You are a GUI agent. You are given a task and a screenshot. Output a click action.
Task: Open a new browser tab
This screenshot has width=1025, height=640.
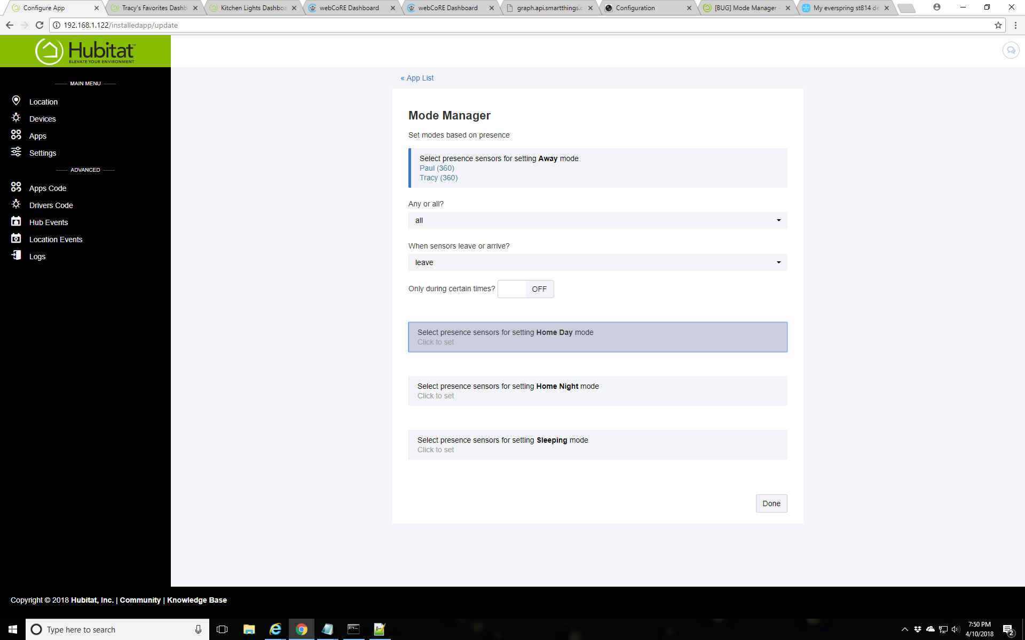coord(906,8)
